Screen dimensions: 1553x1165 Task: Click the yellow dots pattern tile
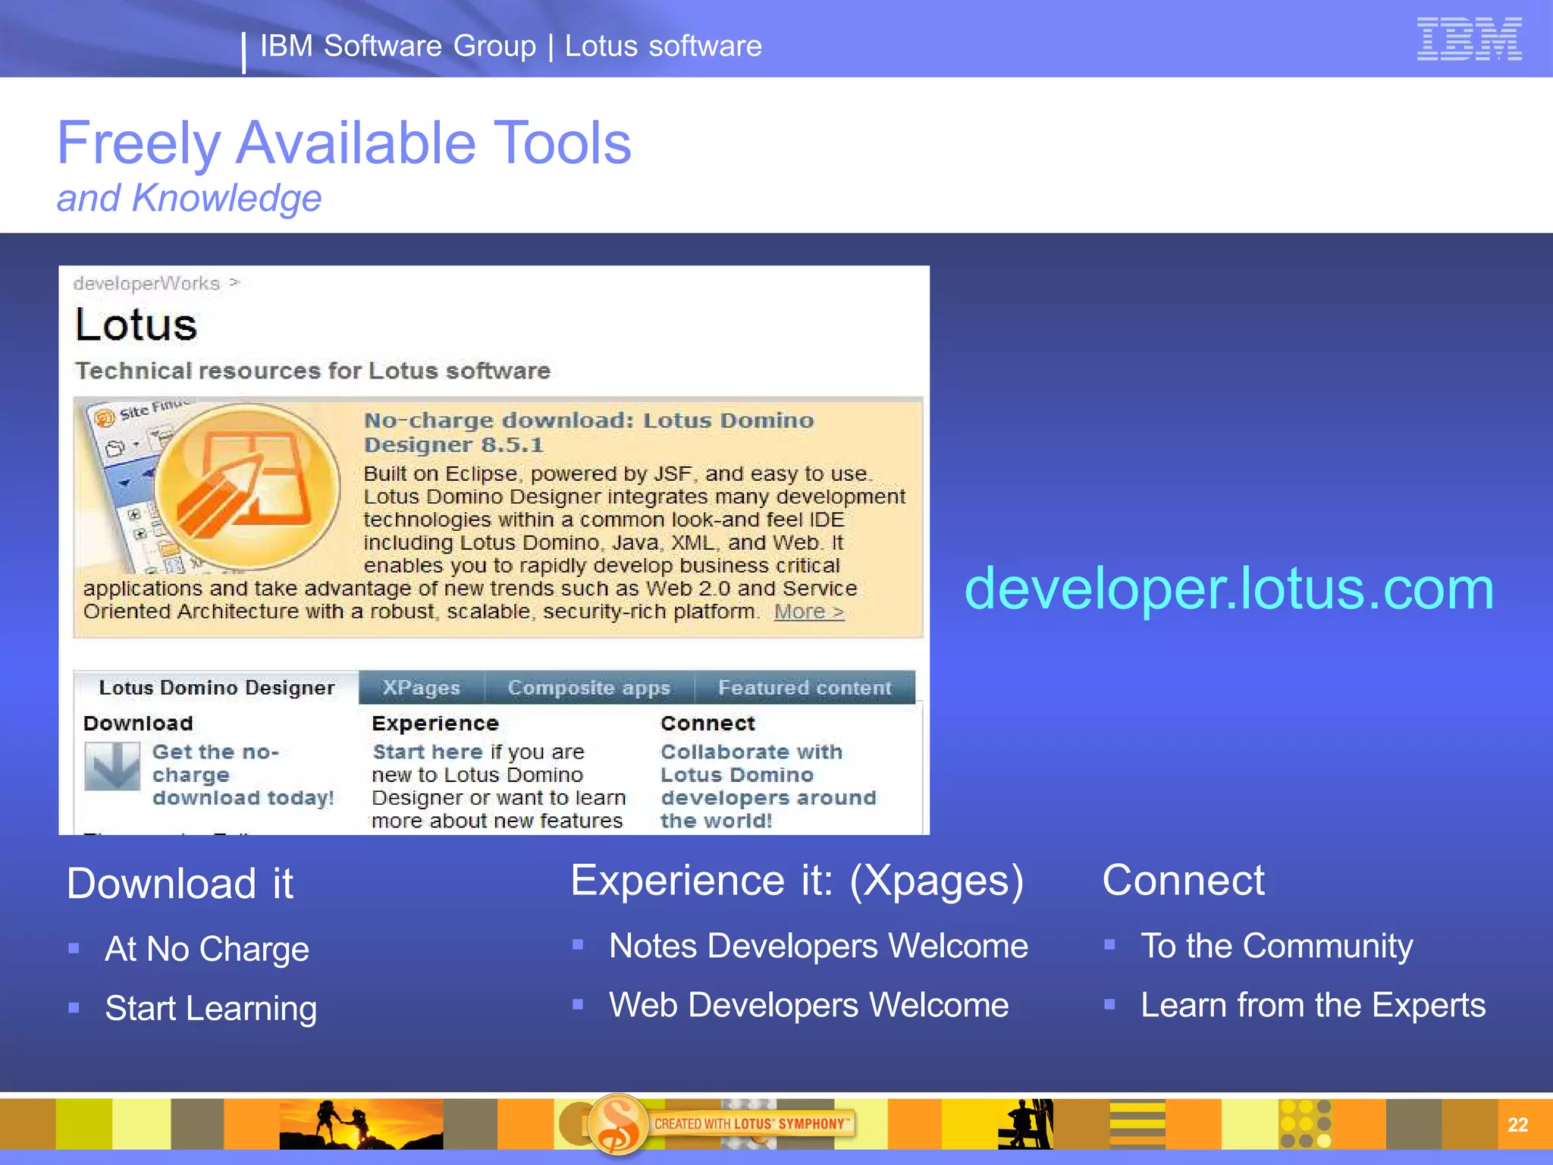click(1305, 1124)
